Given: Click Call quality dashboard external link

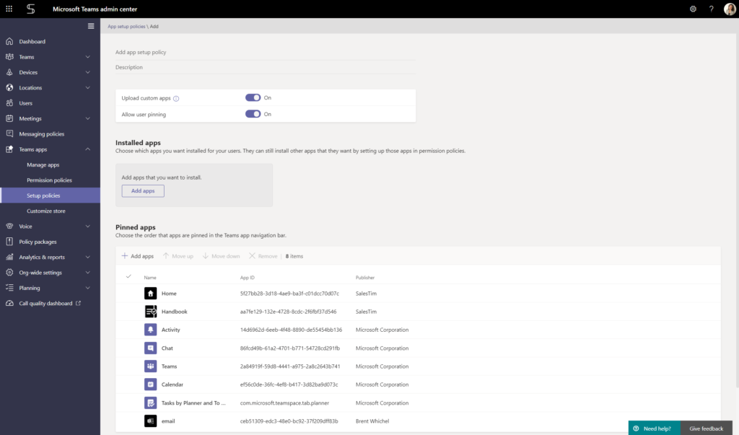Looking at the screenshot, I should (x=78, y=303).
